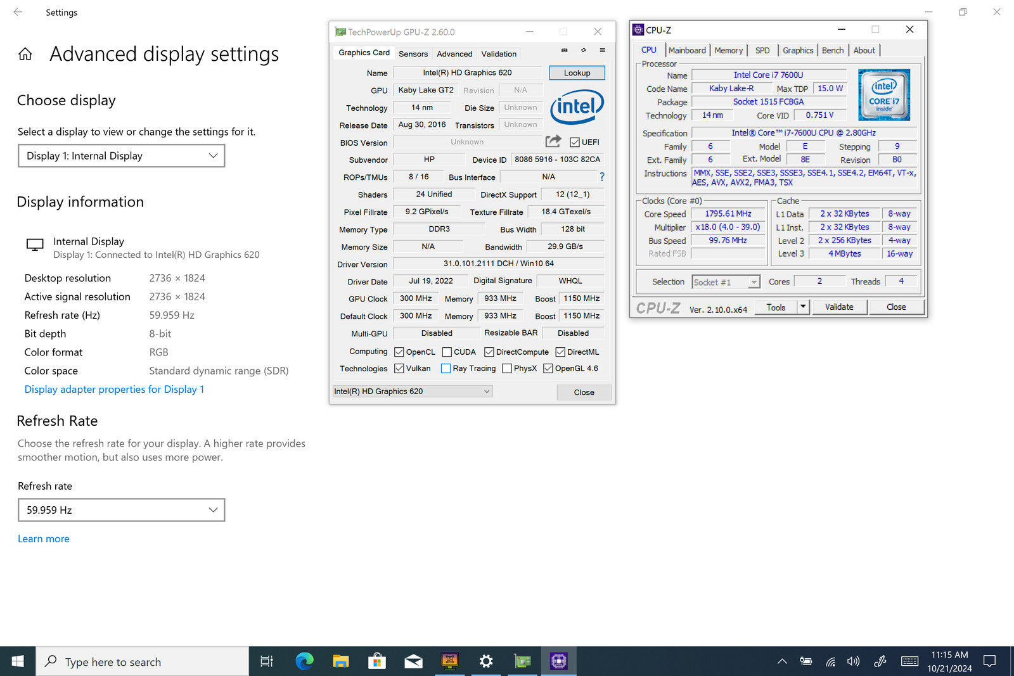Screen dimensions: 1014x676
Task: Open the GPU-Z hamburger menu icon
Action: [x=602, y=50]
